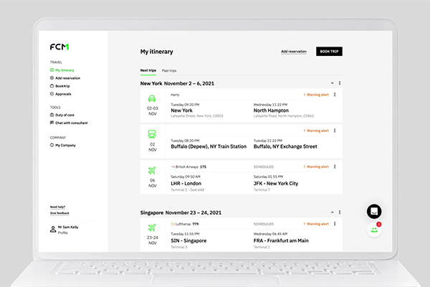
Task: Open My Company page
Action: tap(62, 145)
